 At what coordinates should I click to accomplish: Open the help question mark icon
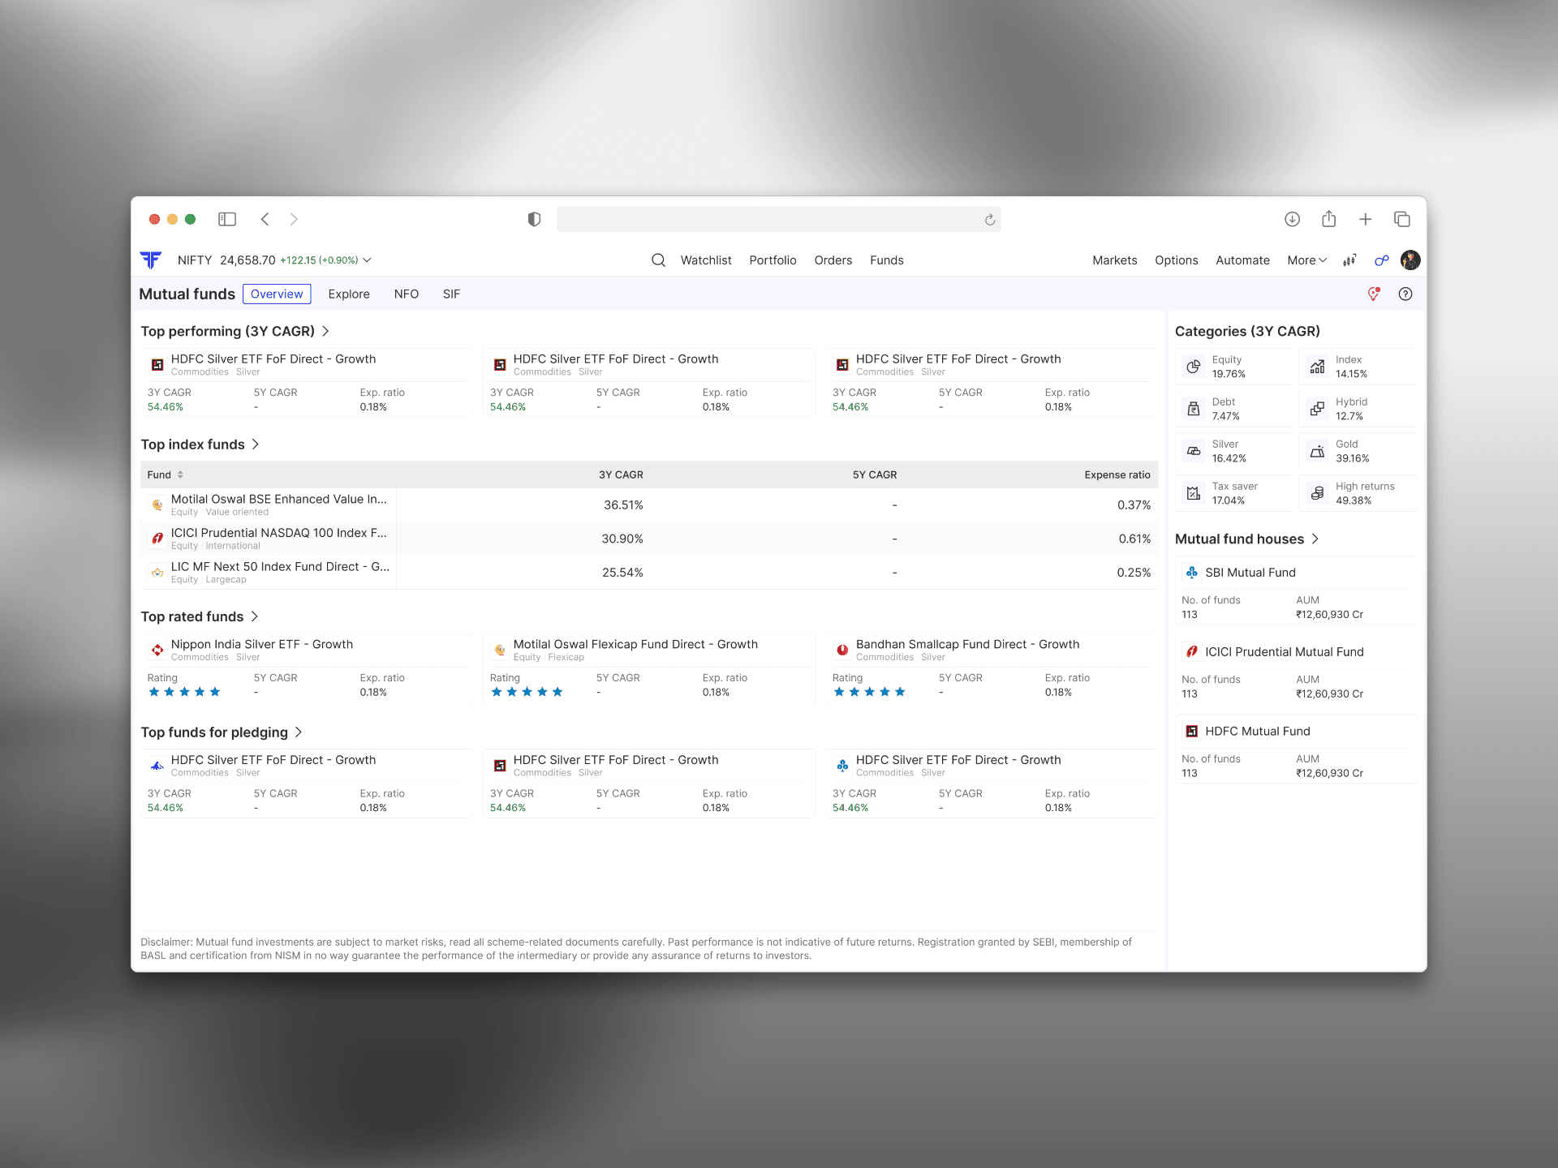click(1405, 294)
